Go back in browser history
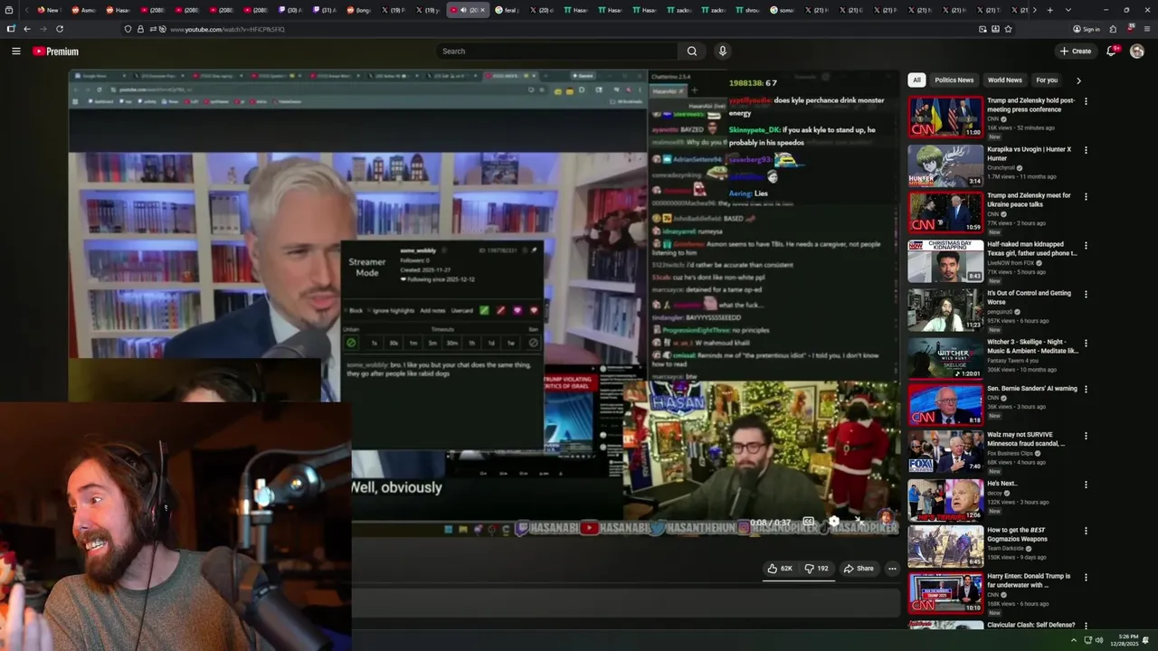This screenshot has width=1158, height=651. coord(26,29)
